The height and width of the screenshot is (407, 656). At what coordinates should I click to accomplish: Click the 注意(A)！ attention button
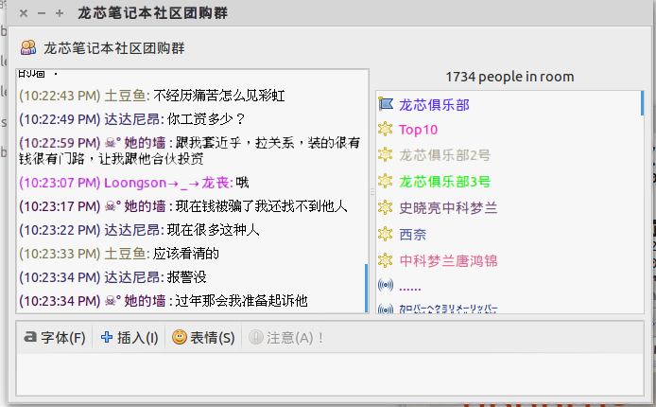click(286, 338)
